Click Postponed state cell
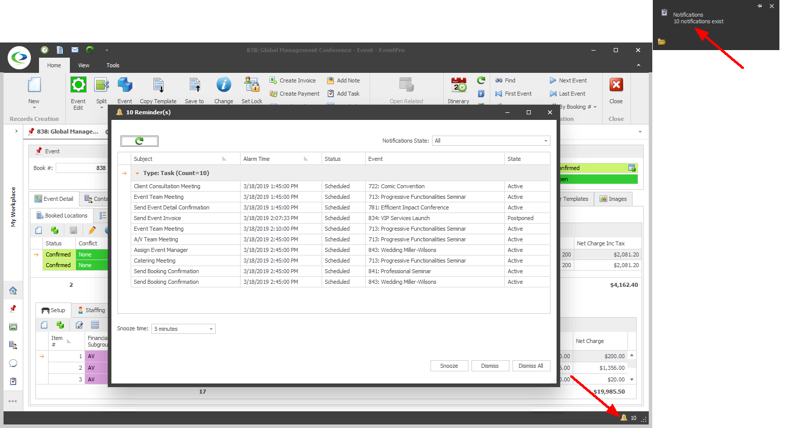Image resolution: width=787 pixels, height=428 pixels. [527, 218]
